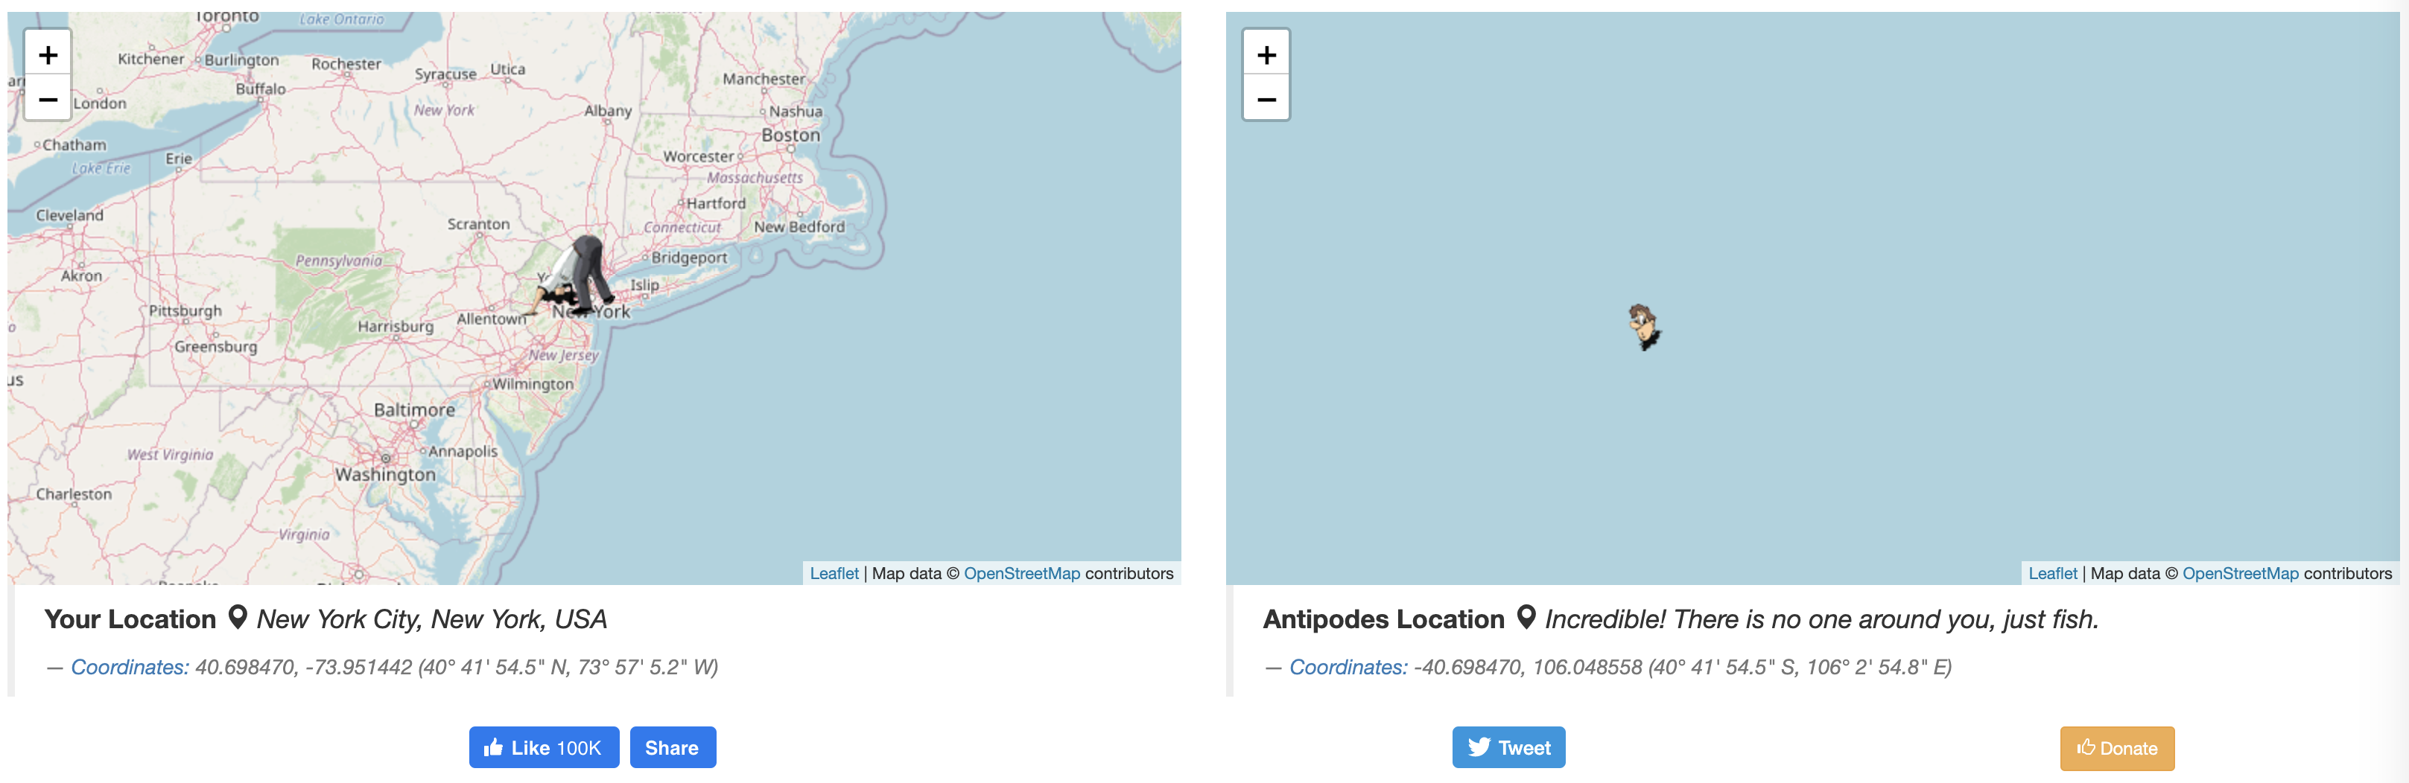Screen dimensions: 2409x783
Task: Open the Leaflet link on the right map
Action: (2051, 574)
